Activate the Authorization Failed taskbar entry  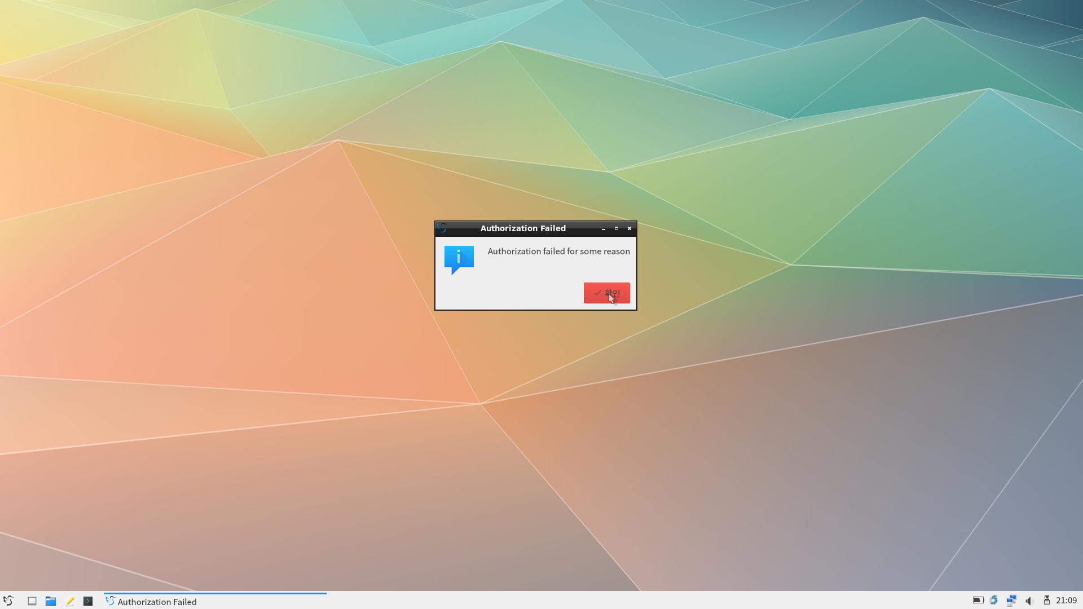(215, 601)
